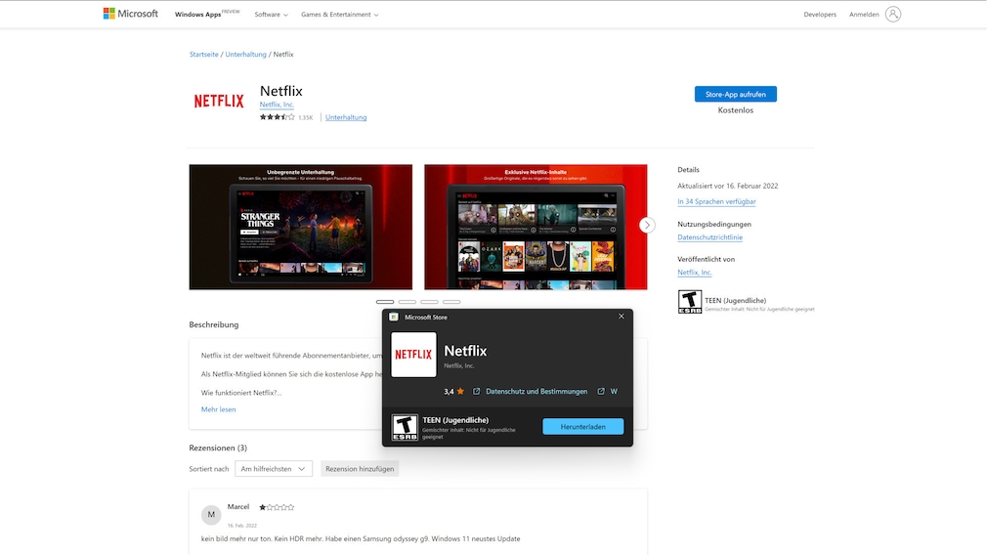Select the fourth carousel page indicator
This screenshot has width=987, height=555.
point(451,302)
